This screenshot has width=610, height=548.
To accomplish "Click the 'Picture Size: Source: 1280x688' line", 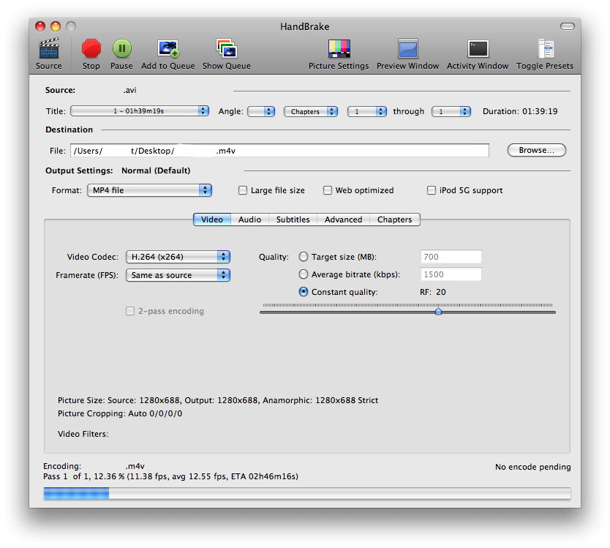I will point(218,400).
